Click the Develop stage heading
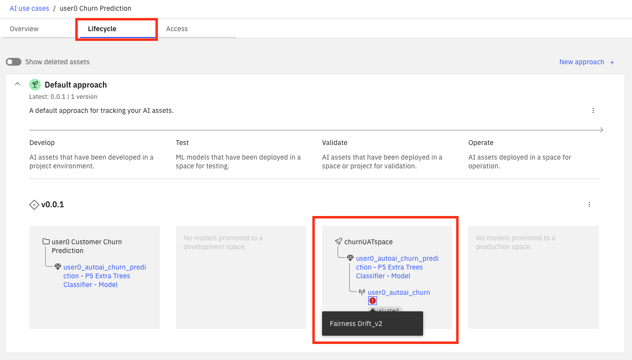Screen dimensions: 632x360 42,143
